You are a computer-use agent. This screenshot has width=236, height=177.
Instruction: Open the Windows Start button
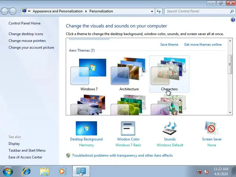8,171
